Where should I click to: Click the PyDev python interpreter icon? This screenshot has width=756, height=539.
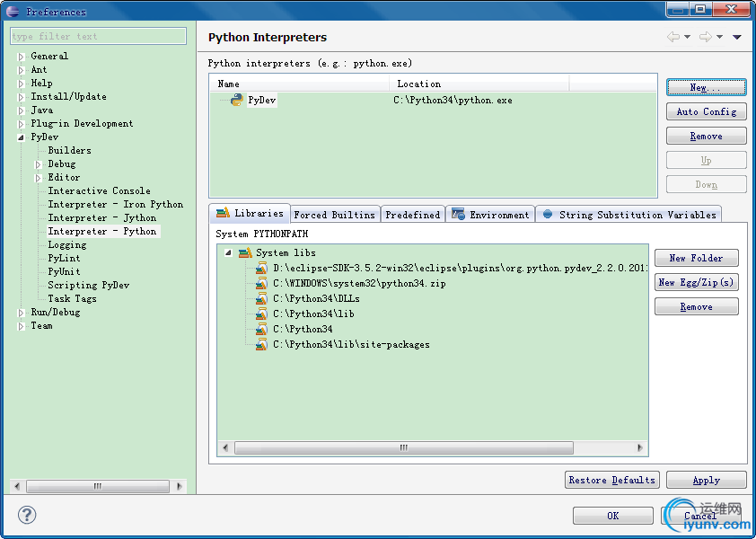237,100
